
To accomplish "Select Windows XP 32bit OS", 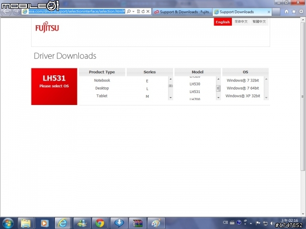I will point(243,96).
